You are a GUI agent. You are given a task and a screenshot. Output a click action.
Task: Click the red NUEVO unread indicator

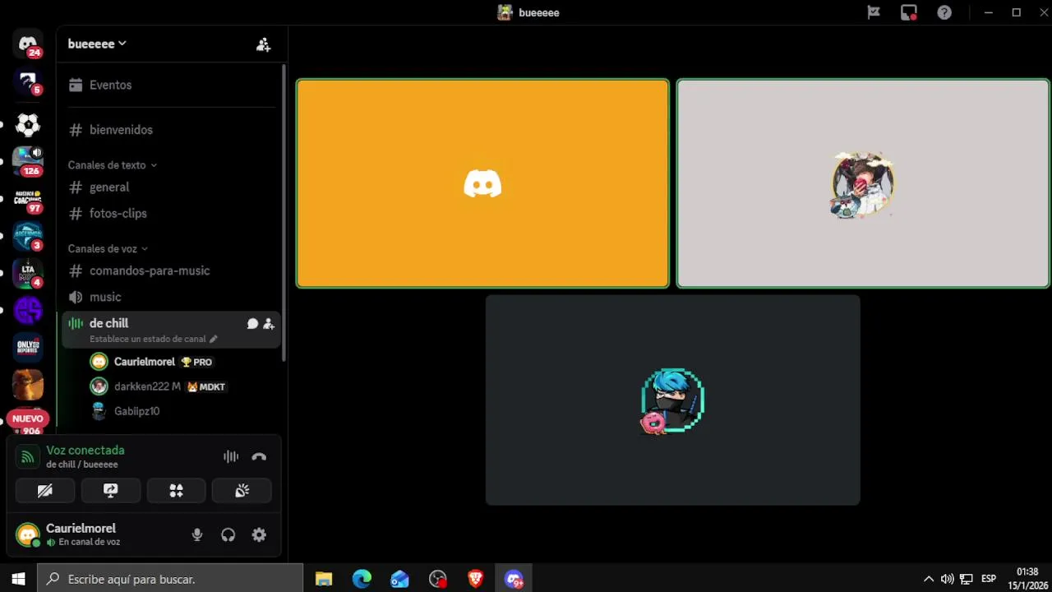coord(28,419)
